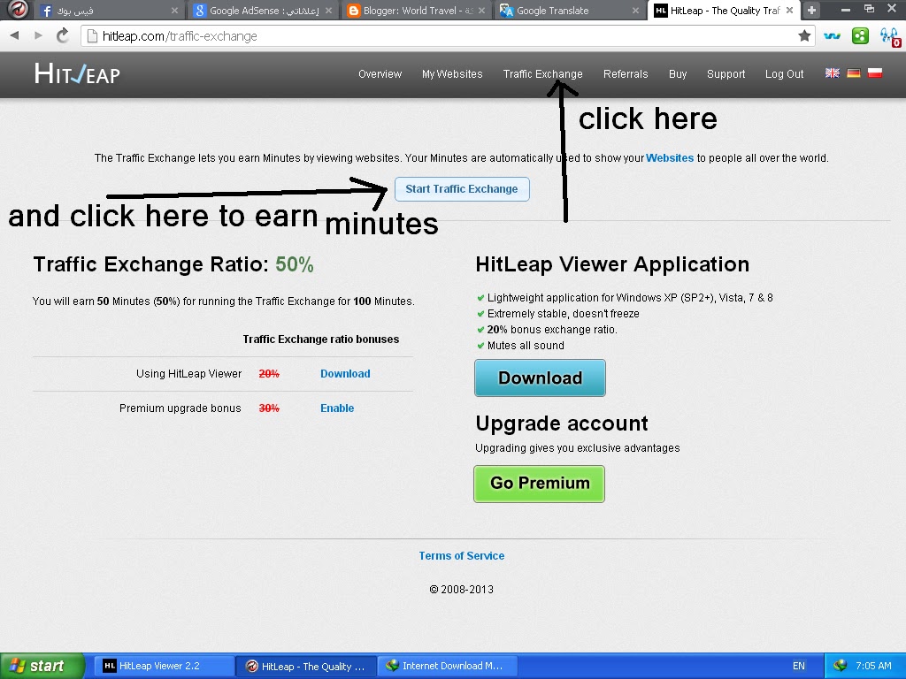Open the Support page

click(x=726, y=74)
